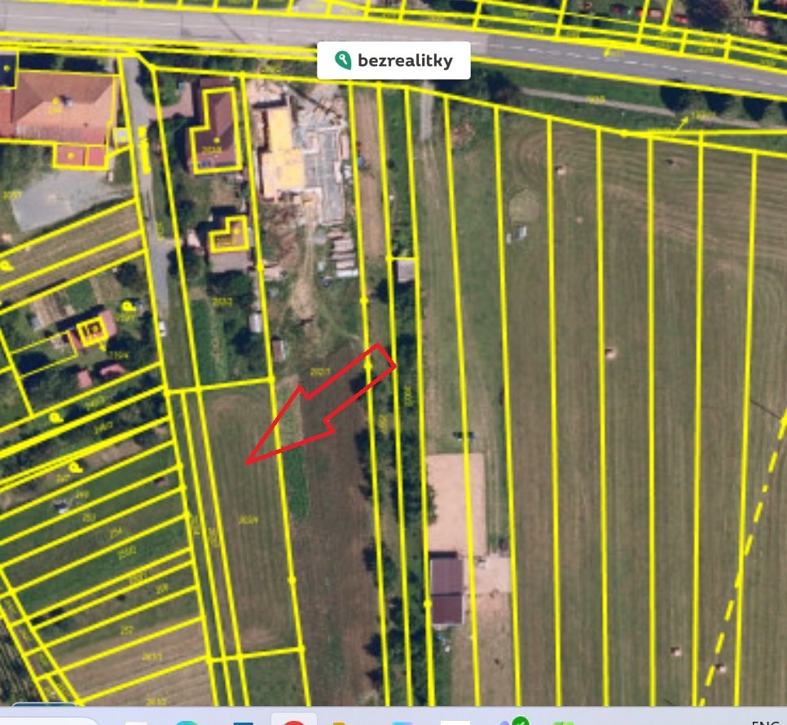Click the circular patch in the mowed field
The image size is (787, 725).
click(525, 206)
